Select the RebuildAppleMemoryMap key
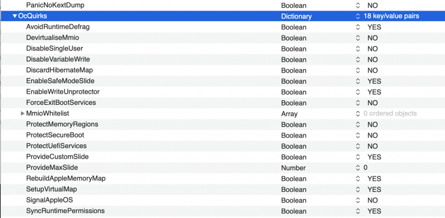Screen dimensions: 445x218 (66, 179)
